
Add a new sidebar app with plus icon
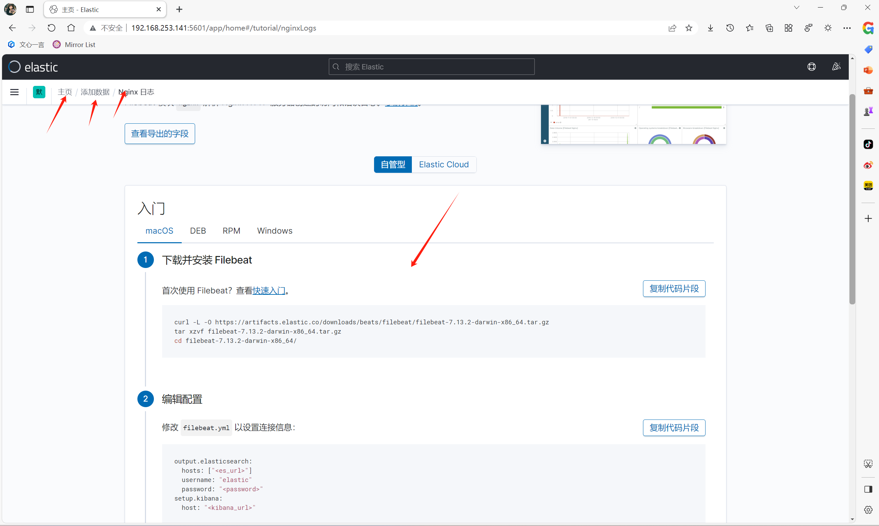pos(868,219)
